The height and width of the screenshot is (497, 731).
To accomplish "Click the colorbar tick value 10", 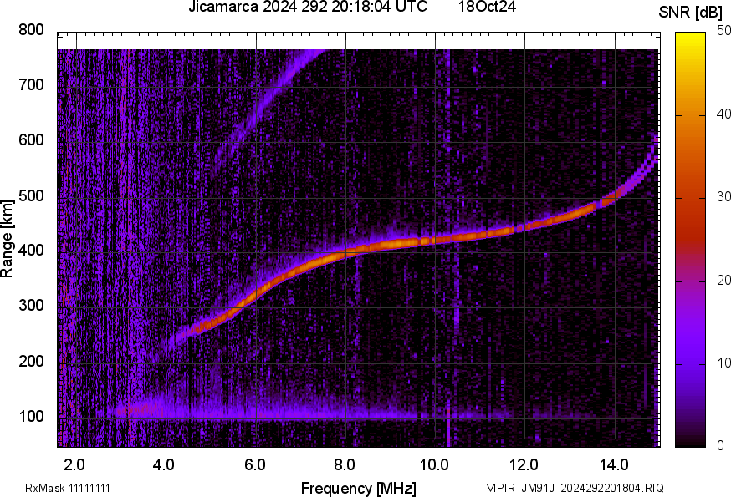I will (x=723, y=363).
